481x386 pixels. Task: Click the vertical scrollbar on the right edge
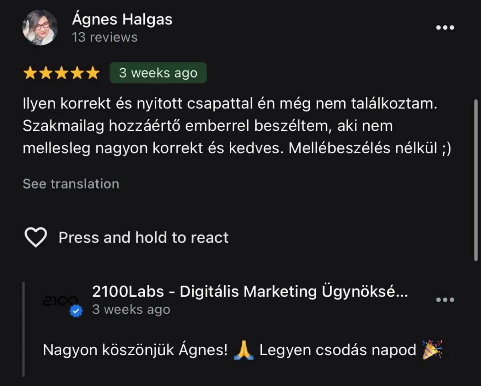coord(476,180)
